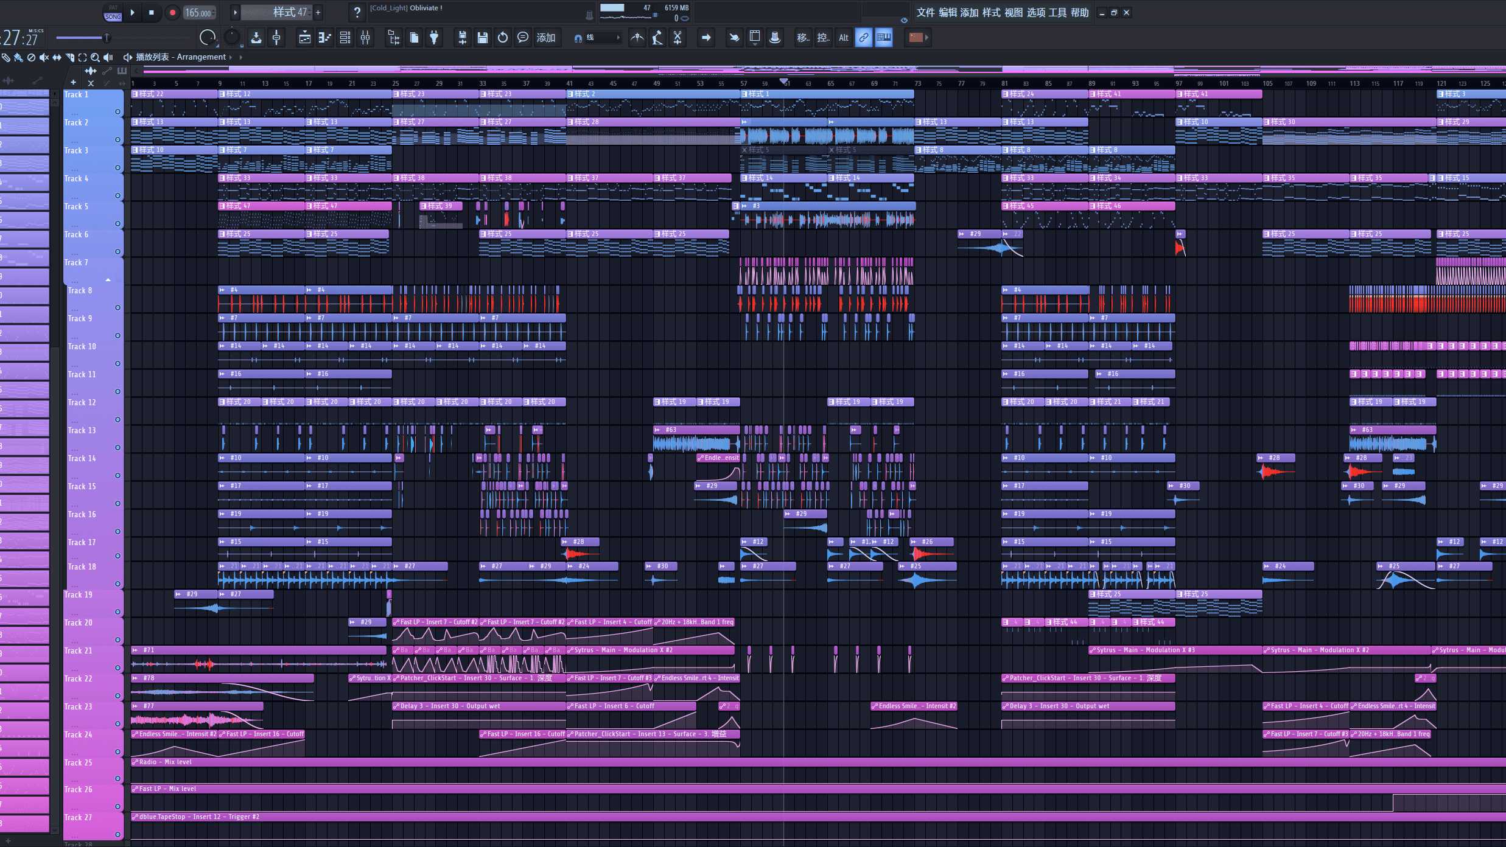The height and width of the screenshot is (847, 1506).
Task: Toggle typing keyboard to piano button
Action: (884, 38)
